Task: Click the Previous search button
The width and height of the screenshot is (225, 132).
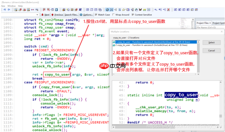Action: click(x=57, y=15)
